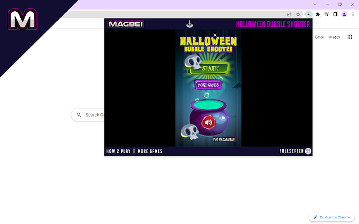Toggle the Chrome side panel
The height and width of the screenshot is (224, 359).
pyautogui.click(x=335, y=15)
